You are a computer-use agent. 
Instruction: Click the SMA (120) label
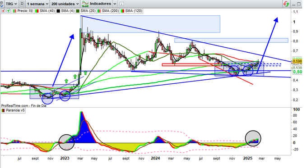tap(134, 11)
